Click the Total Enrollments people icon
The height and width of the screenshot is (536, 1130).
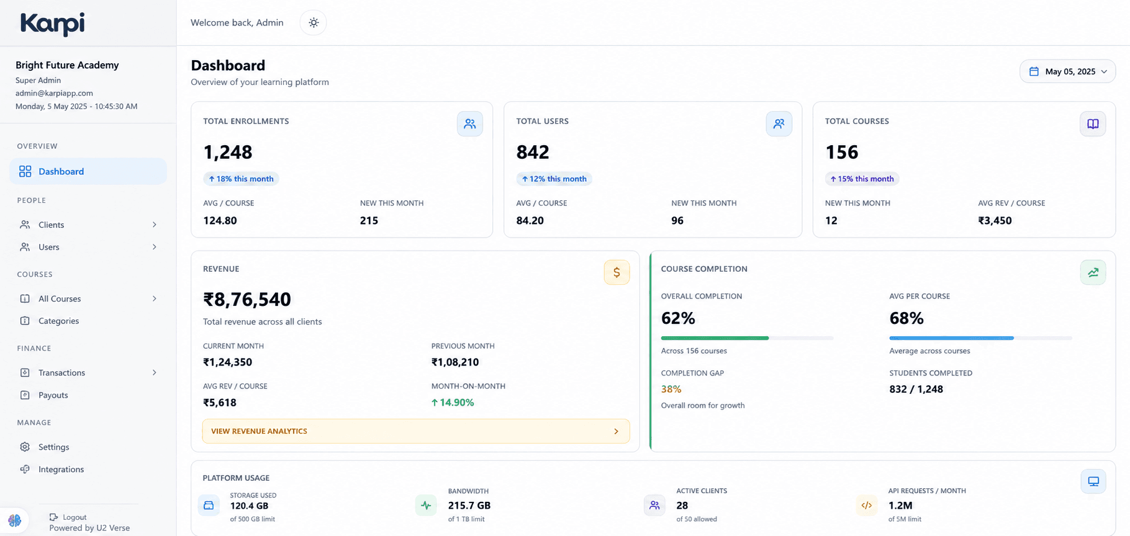470,124
